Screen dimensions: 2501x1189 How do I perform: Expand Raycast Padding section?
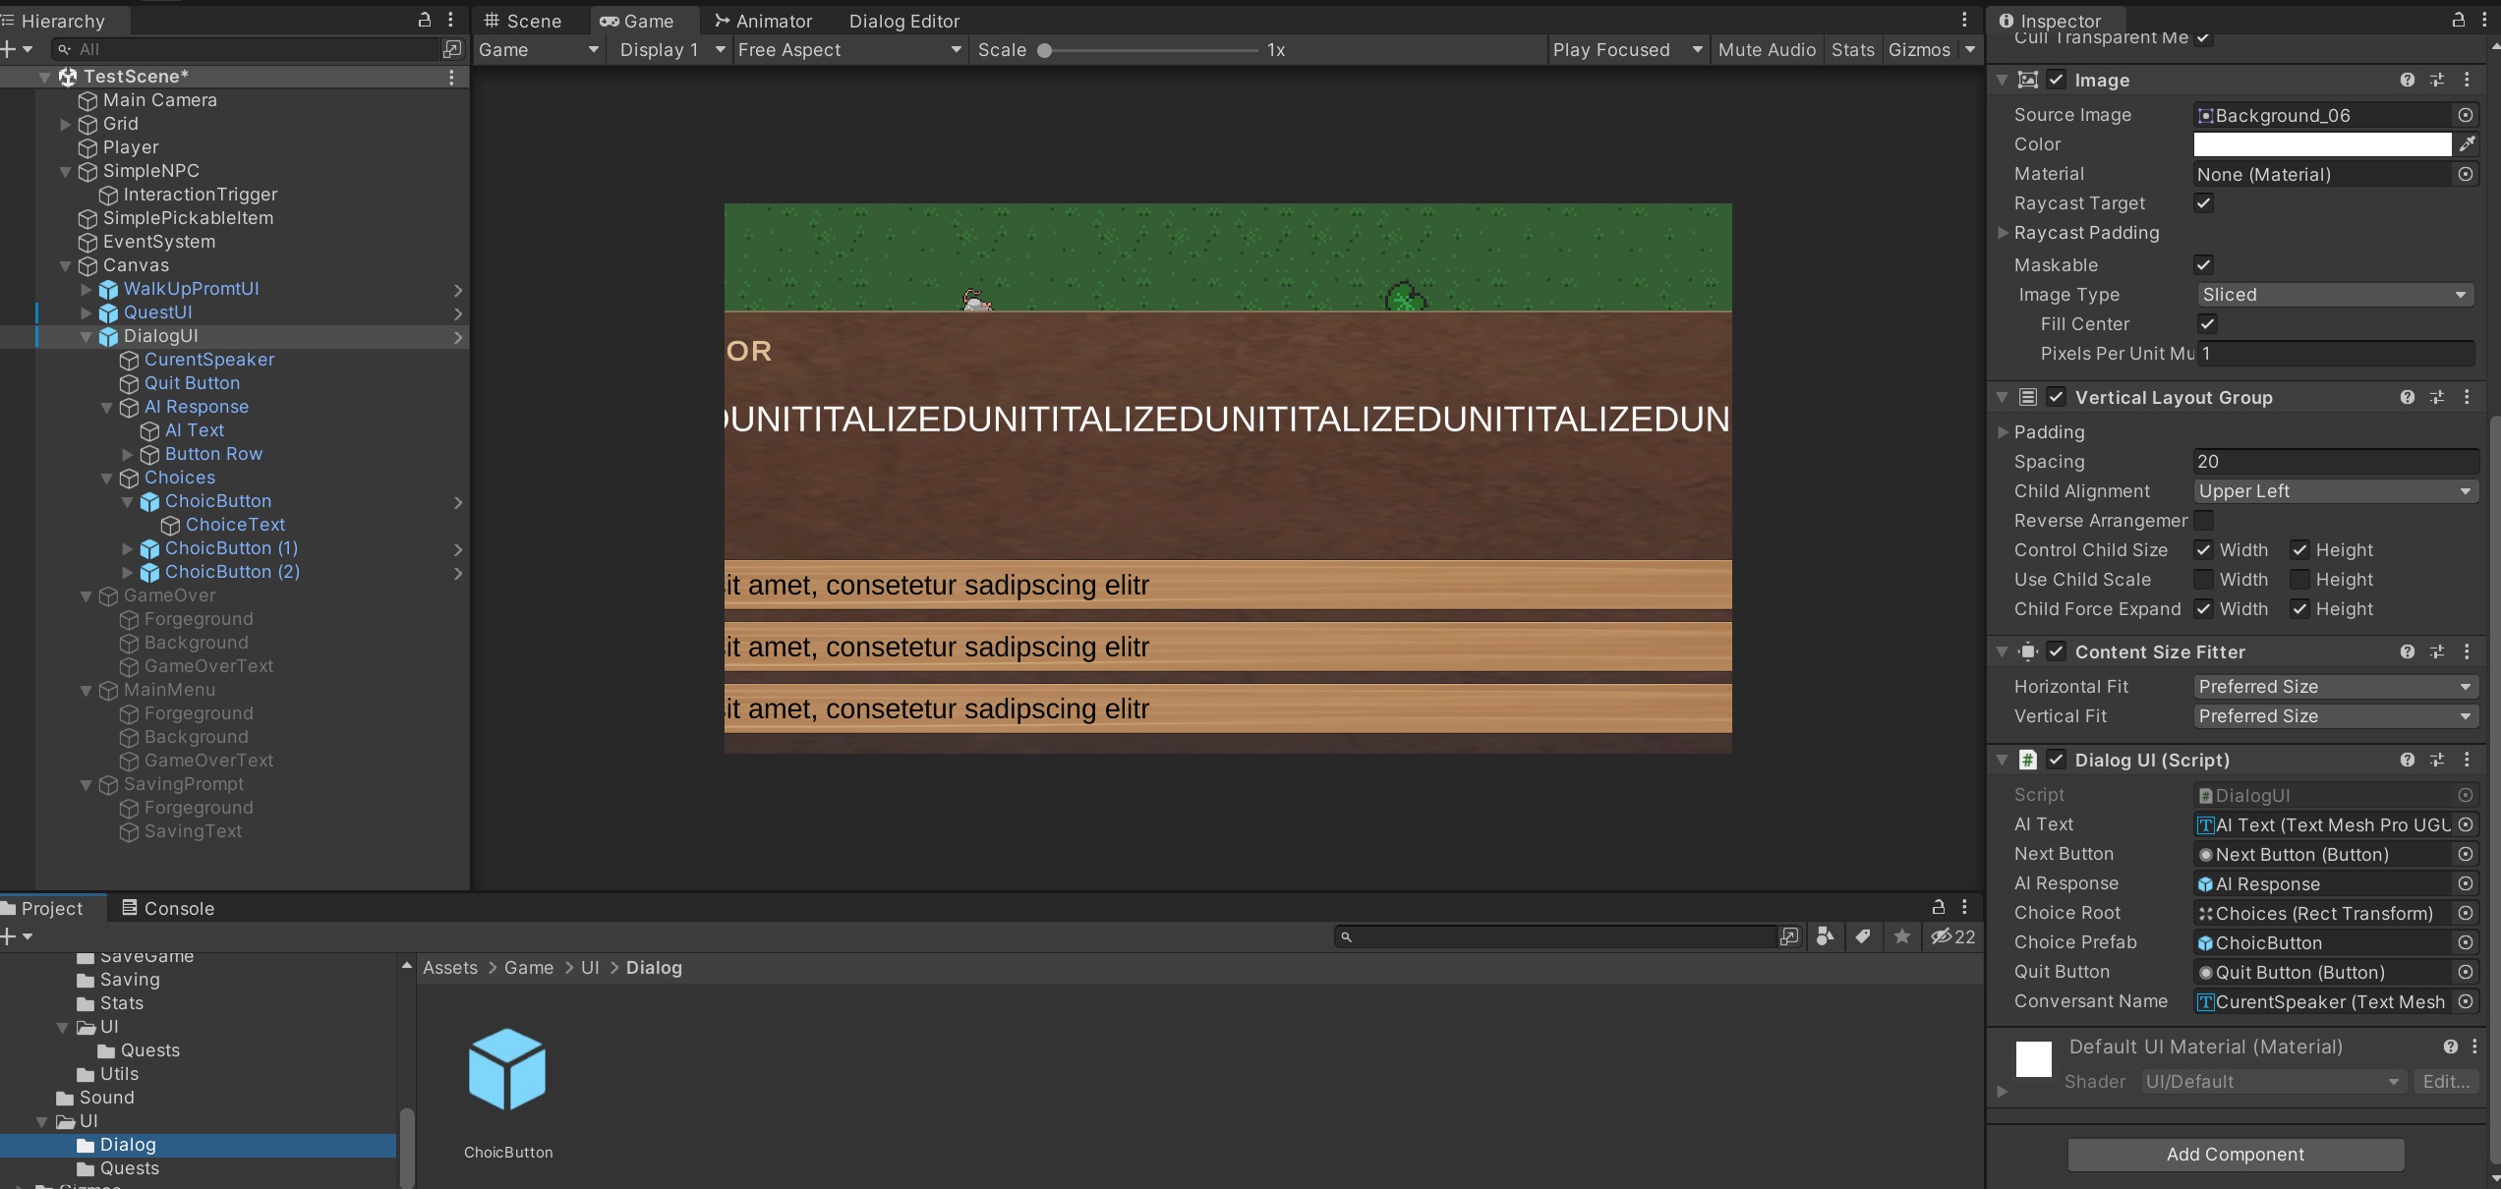coord(2003,233)
